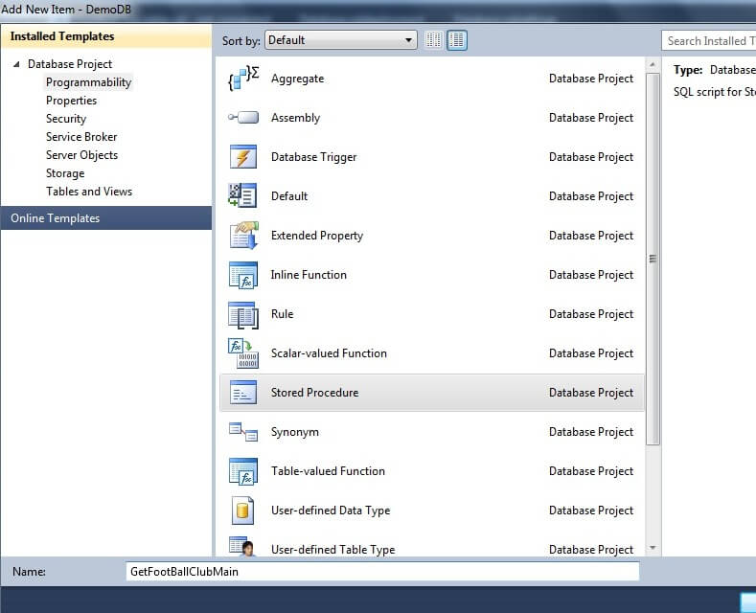The image size is (756, 613).
Task: Click the Inline Function icon
Action: [x=243, y=275]
